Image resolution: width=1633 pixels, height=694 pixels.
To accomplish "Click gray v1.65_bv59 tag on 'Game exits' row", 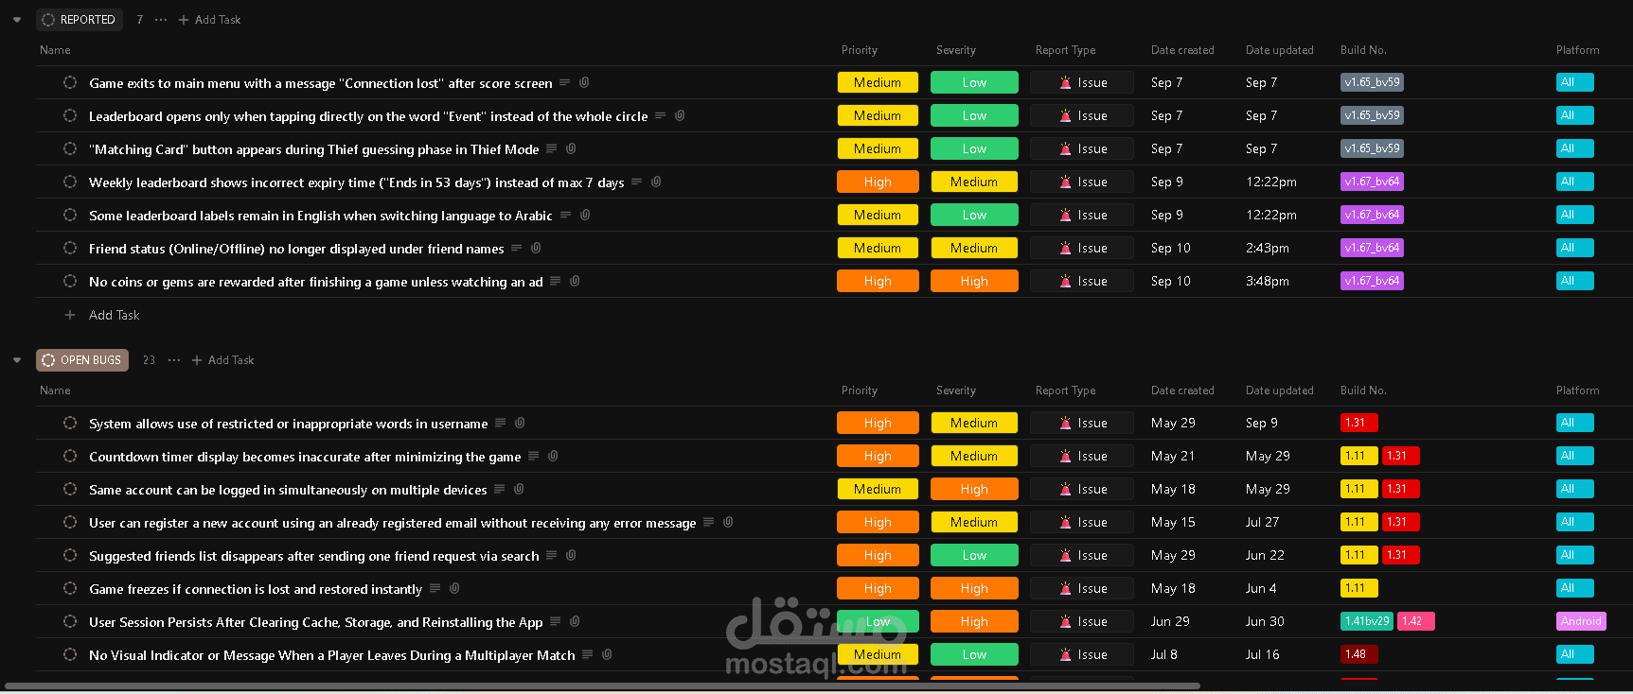I will coord(1372,82).
